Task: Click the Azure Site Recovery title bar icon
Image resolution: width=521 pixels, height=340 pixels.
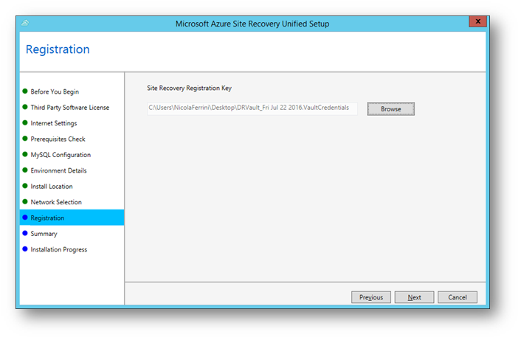Action: point(26,24)
